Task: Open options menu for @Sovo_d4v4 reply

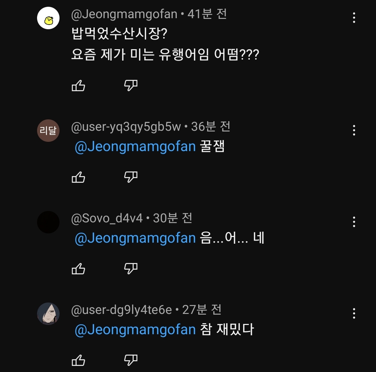Action: 354,222
